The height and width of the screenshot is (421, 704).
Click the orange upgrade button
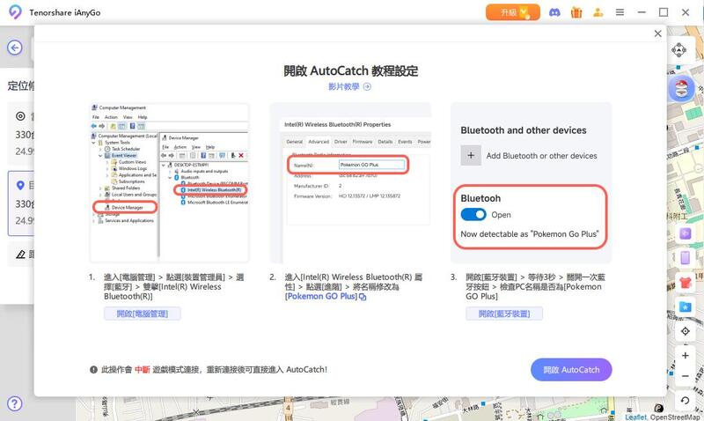[x=513, y=12]
